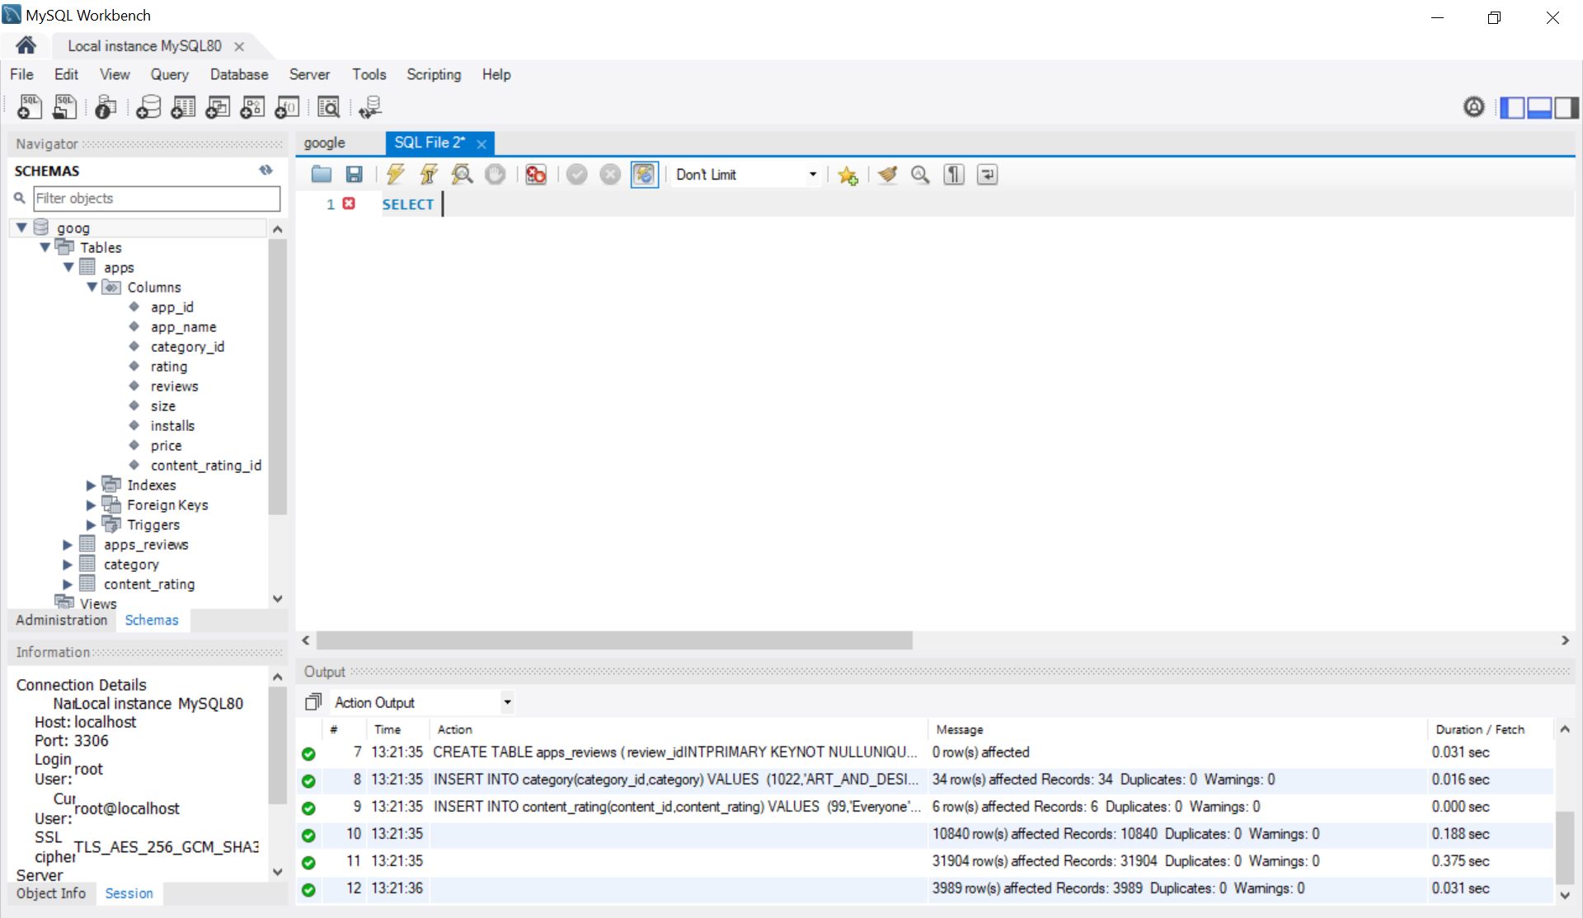Click the editor horizontal scrollbar thumb

pos(613,640)
